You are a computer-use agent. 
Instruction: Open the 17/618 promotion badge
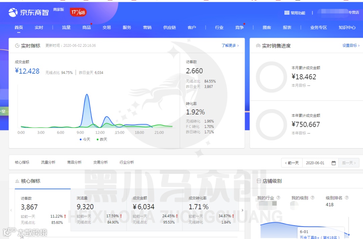click(78, 12)
